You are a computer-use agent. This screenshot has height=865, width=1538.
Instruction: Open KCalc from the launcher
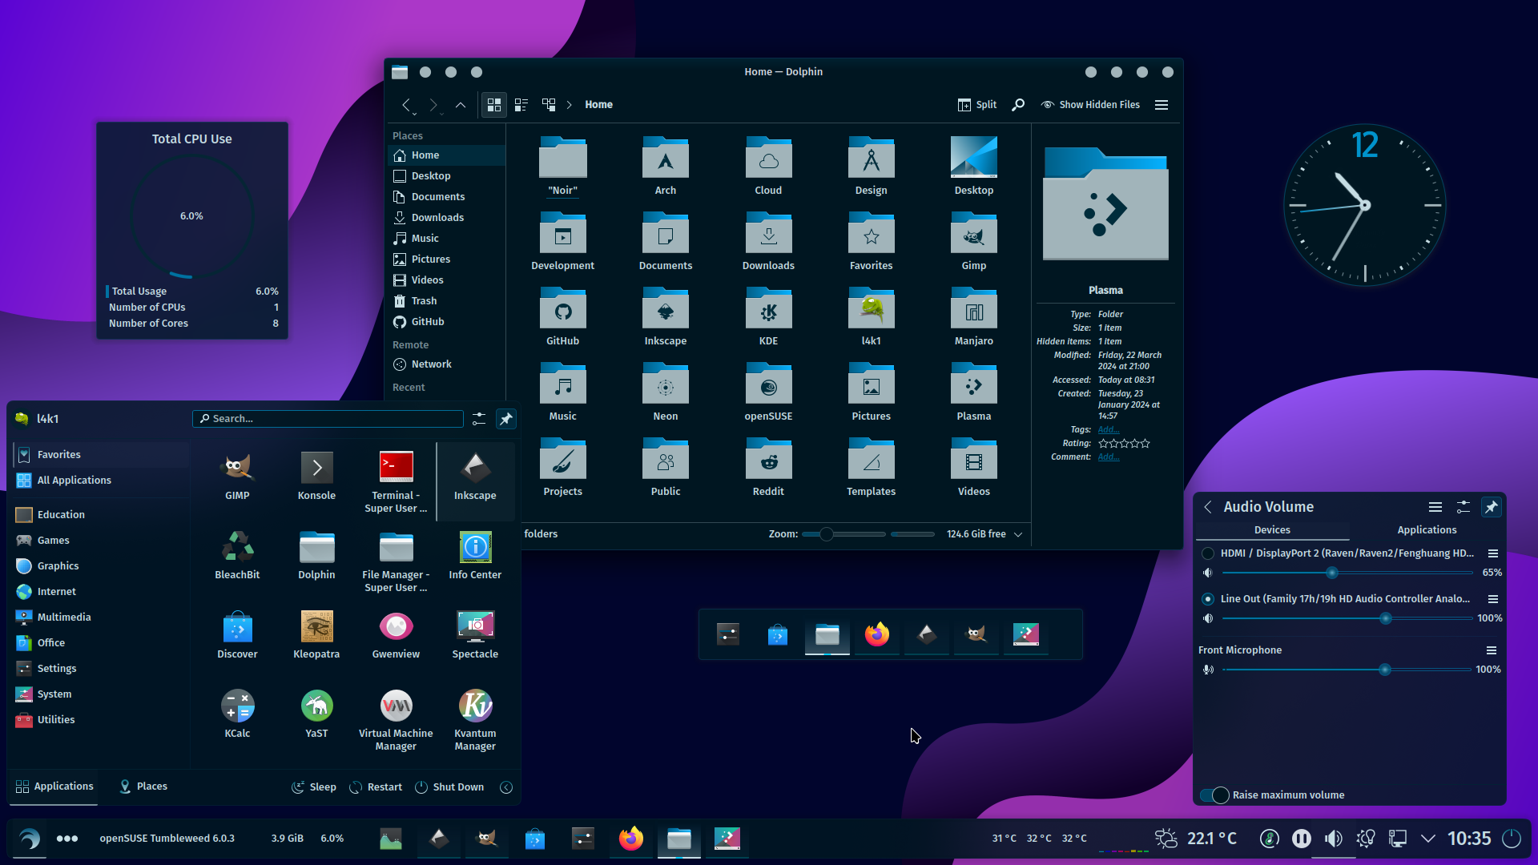tap(237, 714)
